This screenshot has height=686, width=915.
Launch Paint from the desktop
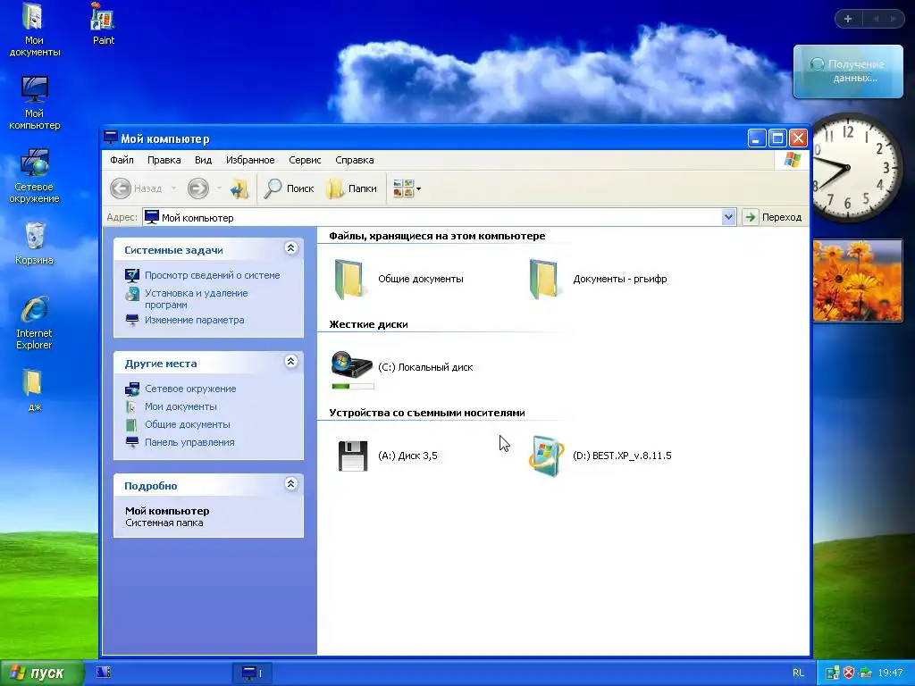click(x=104, y=24)
